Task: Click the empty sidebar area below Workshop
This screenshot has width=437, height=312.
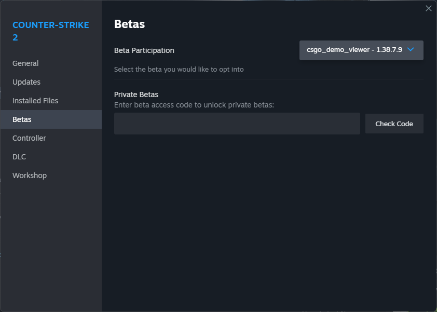Action: click(51, 244)
